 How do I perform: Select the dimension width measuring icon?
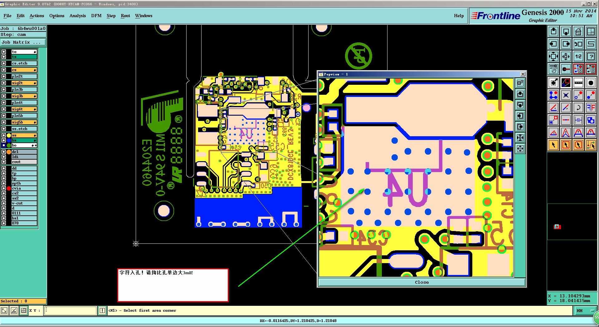point(578,120)
